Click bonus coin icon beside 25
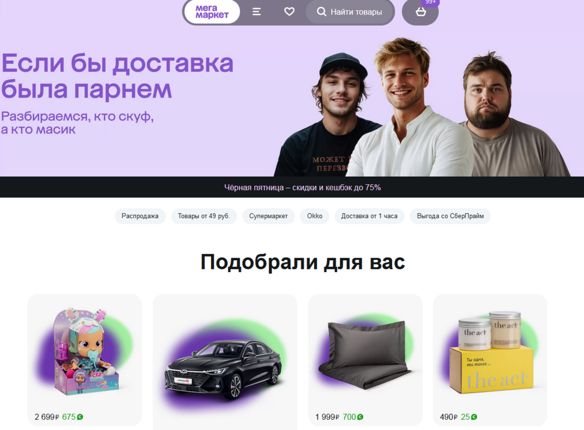Viewport: 584px width, 430px height. pyautogui.click(x=474, y=417)
